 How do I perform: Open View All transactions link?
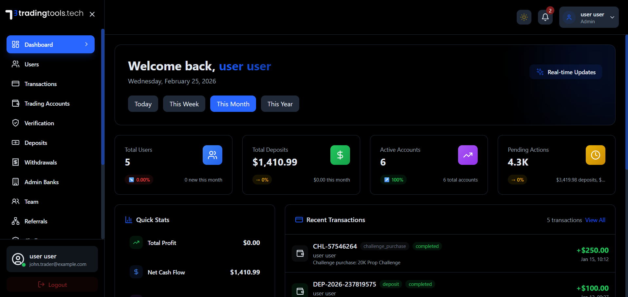[595, 220]
